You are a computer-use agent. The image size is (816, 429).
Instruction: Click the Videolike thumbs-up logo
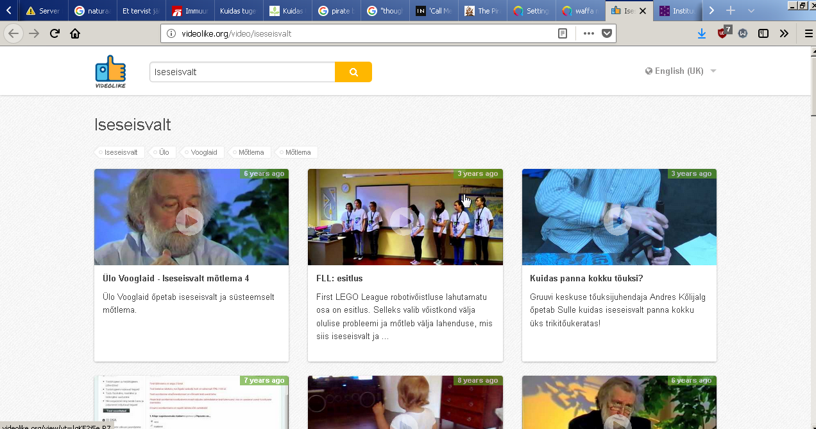point(110,71)
